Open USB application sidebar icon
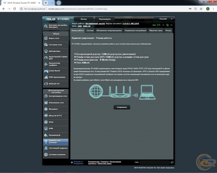Image resolution: width=217 pixels, height=173 pixels. tap(46, 77)
